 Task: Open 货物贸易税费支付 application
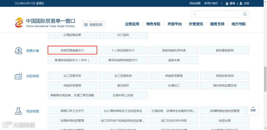72,50
